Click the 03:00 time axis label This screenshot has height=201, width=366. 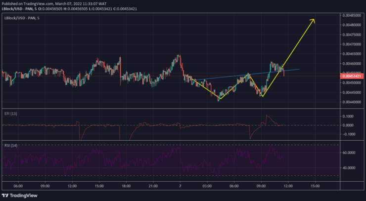[x=207, y=186]
